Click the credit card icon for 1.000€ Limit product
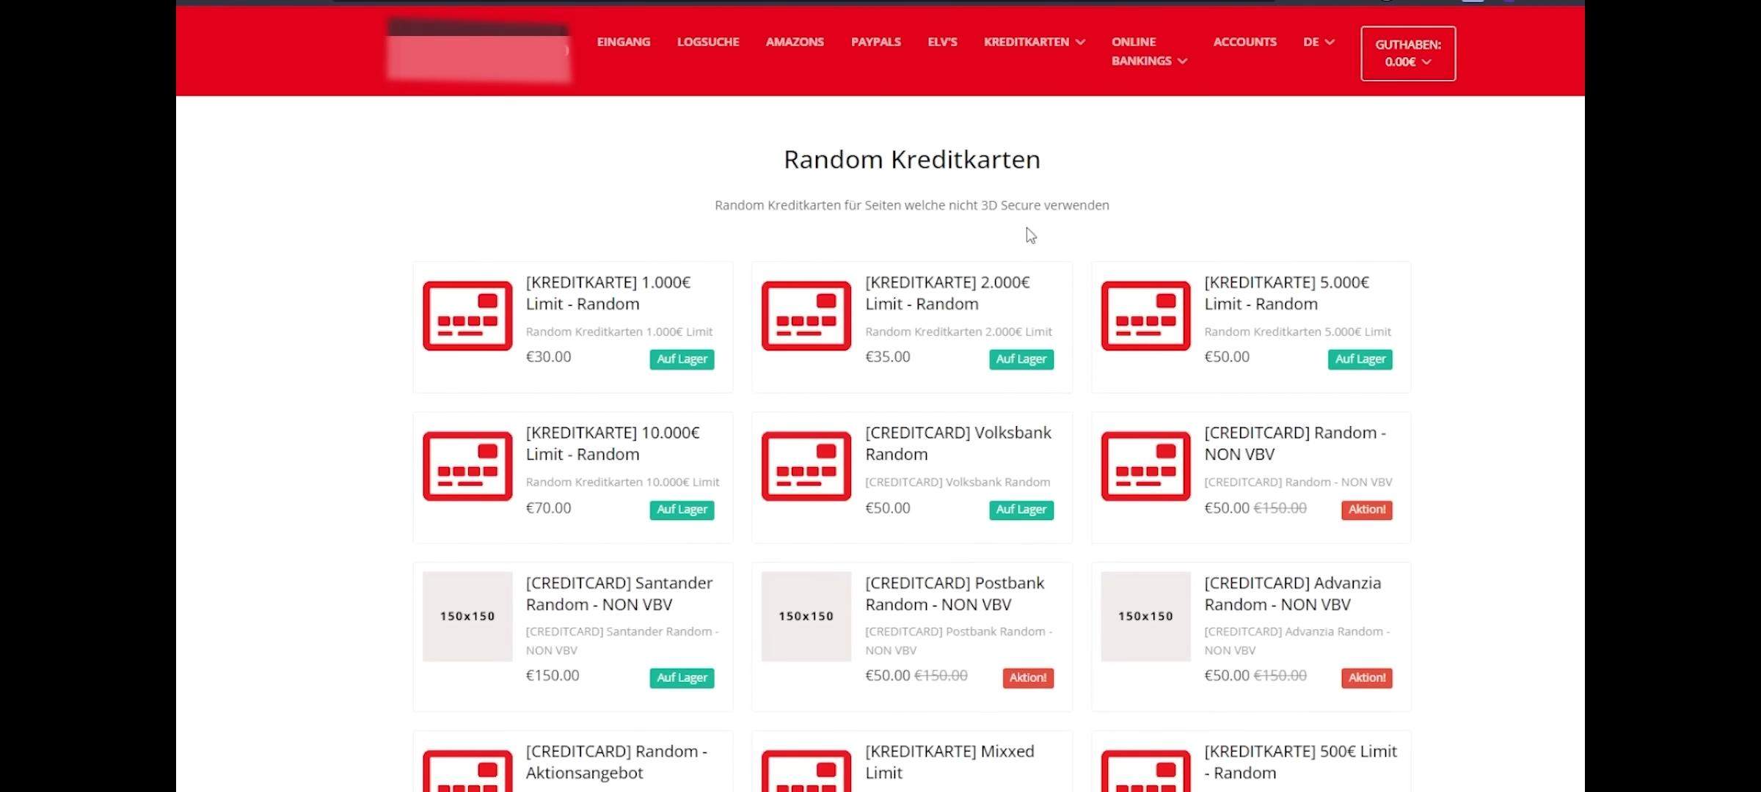 click(467, 316)
